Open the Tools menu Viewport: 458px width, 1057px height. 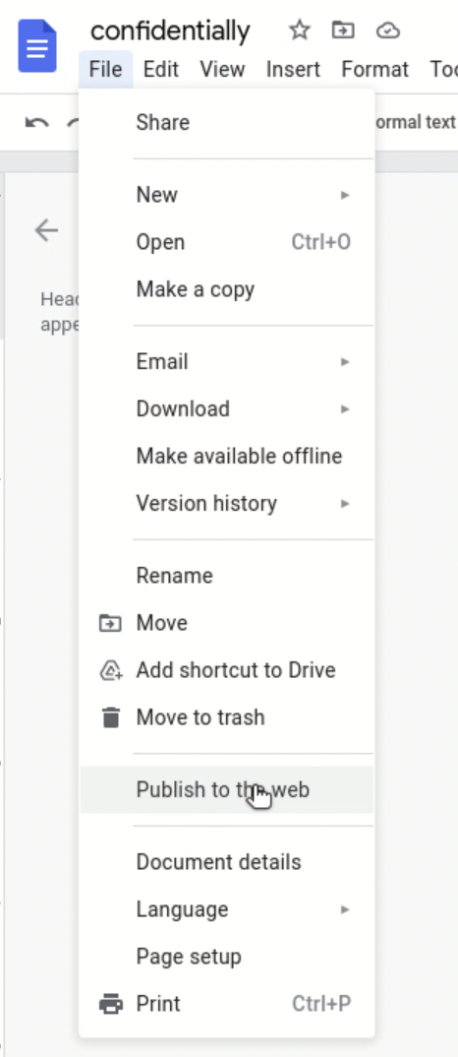tap(443, 70)
